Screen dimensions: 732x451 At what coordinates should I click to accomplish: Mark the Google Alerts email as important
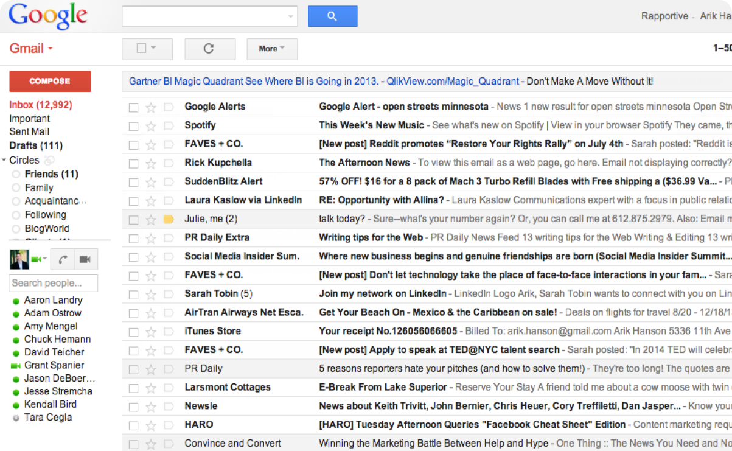point(169,107)
